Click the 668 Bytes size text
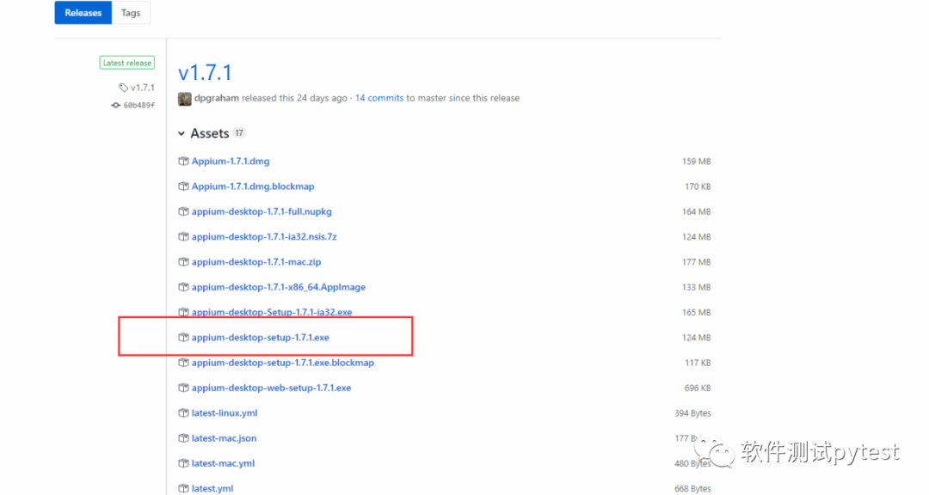 tap(692, 489)
